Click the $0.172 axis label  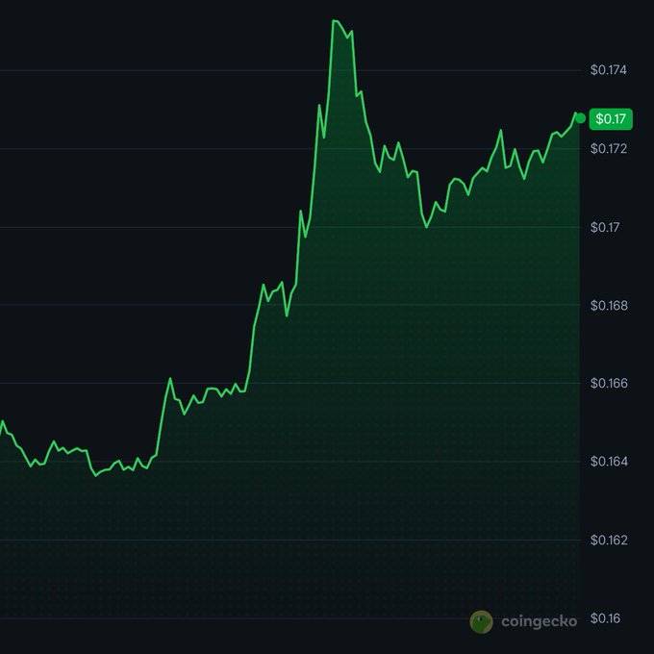tap(609, 148)
